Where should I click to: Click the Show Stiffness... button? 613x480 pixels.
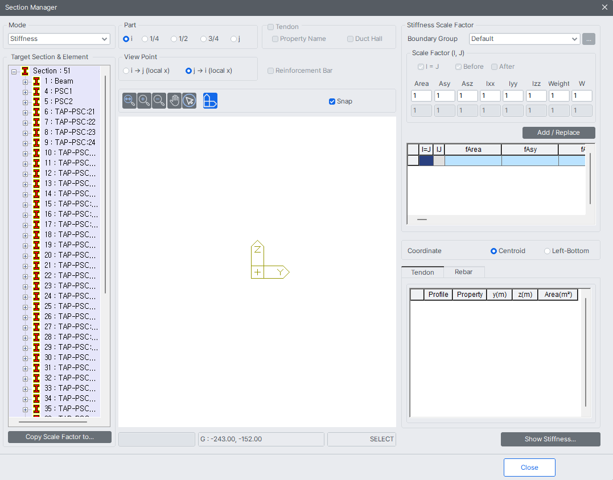tap(550, 439)
